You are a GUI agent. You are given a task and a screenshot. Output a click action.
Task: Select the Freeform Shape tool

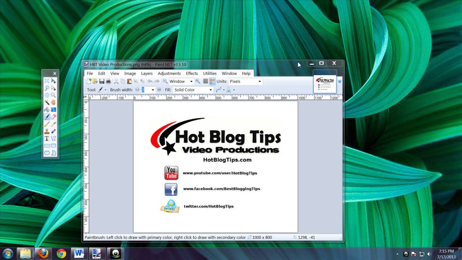coord(53,153)
